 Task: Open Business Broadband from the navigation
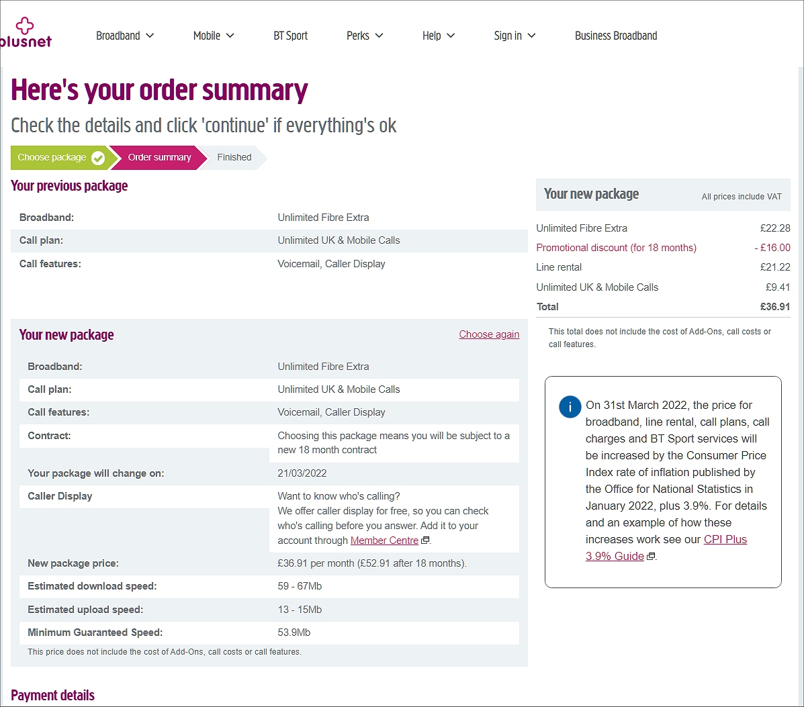(615, 36)
